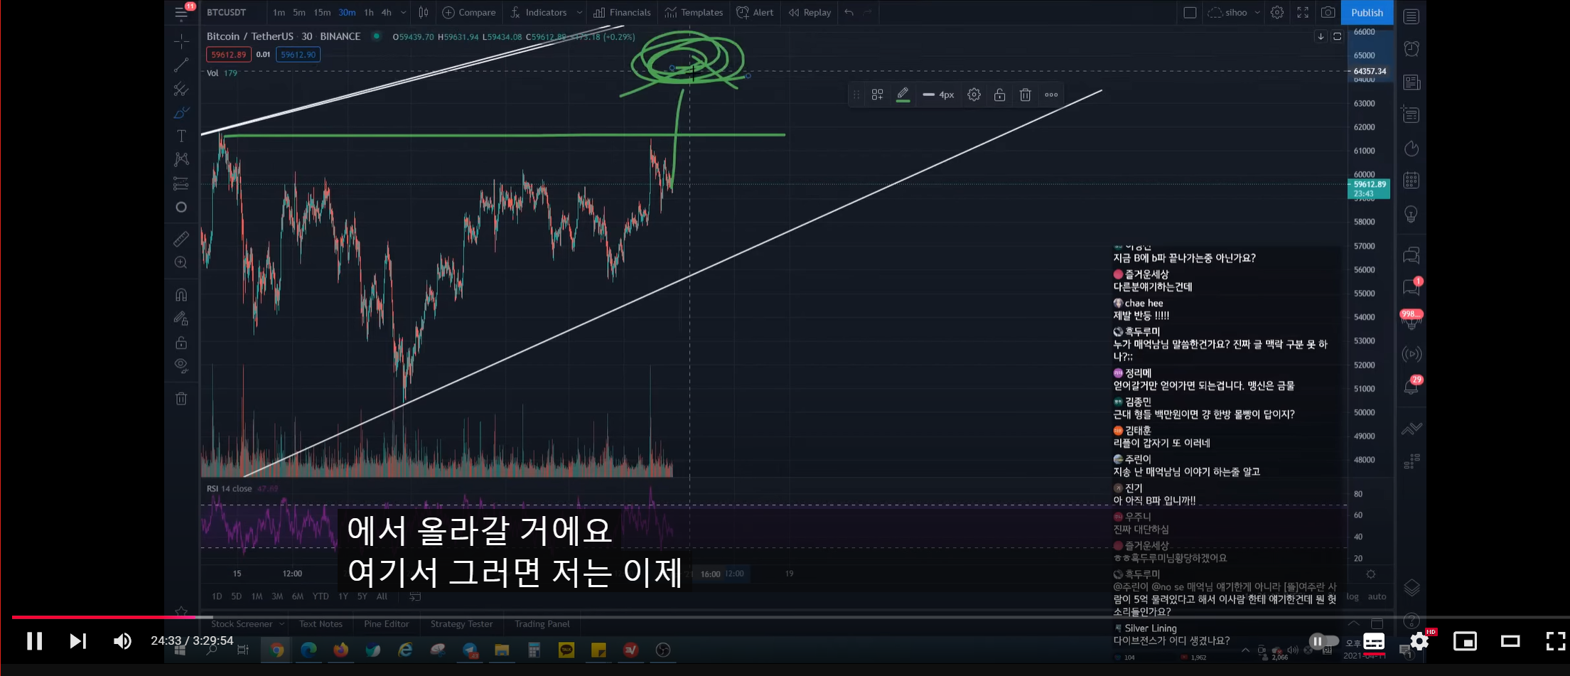Enter TradingView fullscreen mode
Image resolution: width=1570 pixels, height=676 pixels.
(x=1303, y=12)
